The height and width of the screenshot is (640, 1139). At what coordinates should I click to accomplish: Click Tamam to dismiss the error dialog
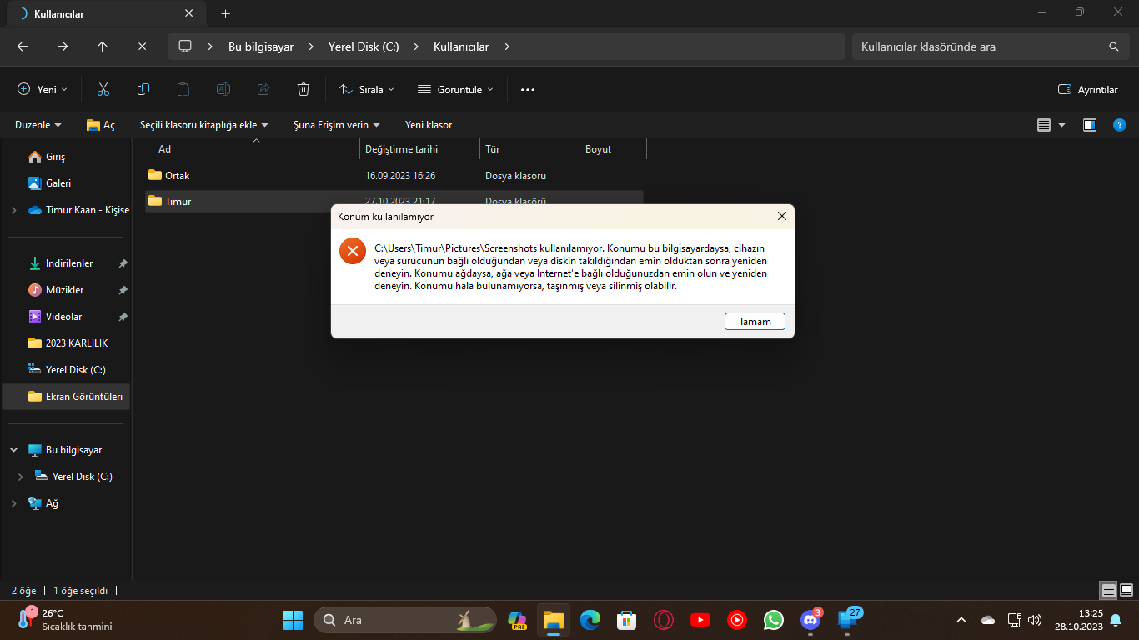(x=755, y=321)
